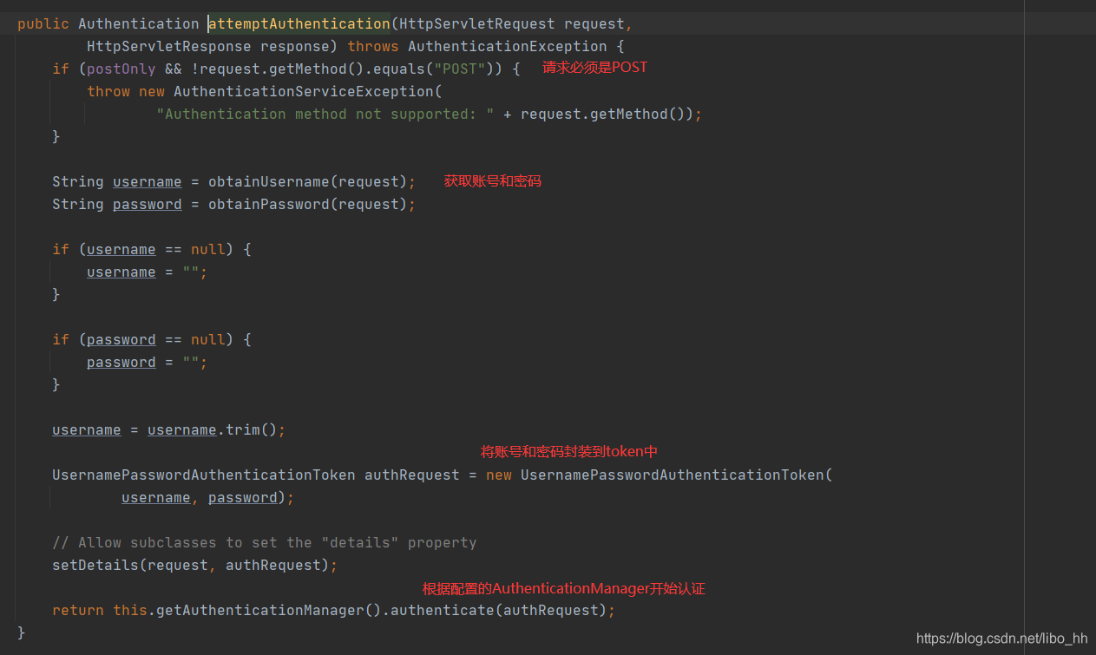Select the HttpServletRequest parameter type
This screenshot has width=1096, height=655.
pos(477,23)
